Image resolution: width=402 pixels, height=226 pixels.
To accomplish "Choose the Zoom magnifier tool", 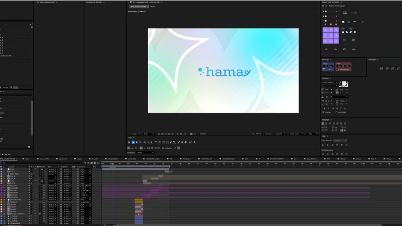I will point(140,142).
